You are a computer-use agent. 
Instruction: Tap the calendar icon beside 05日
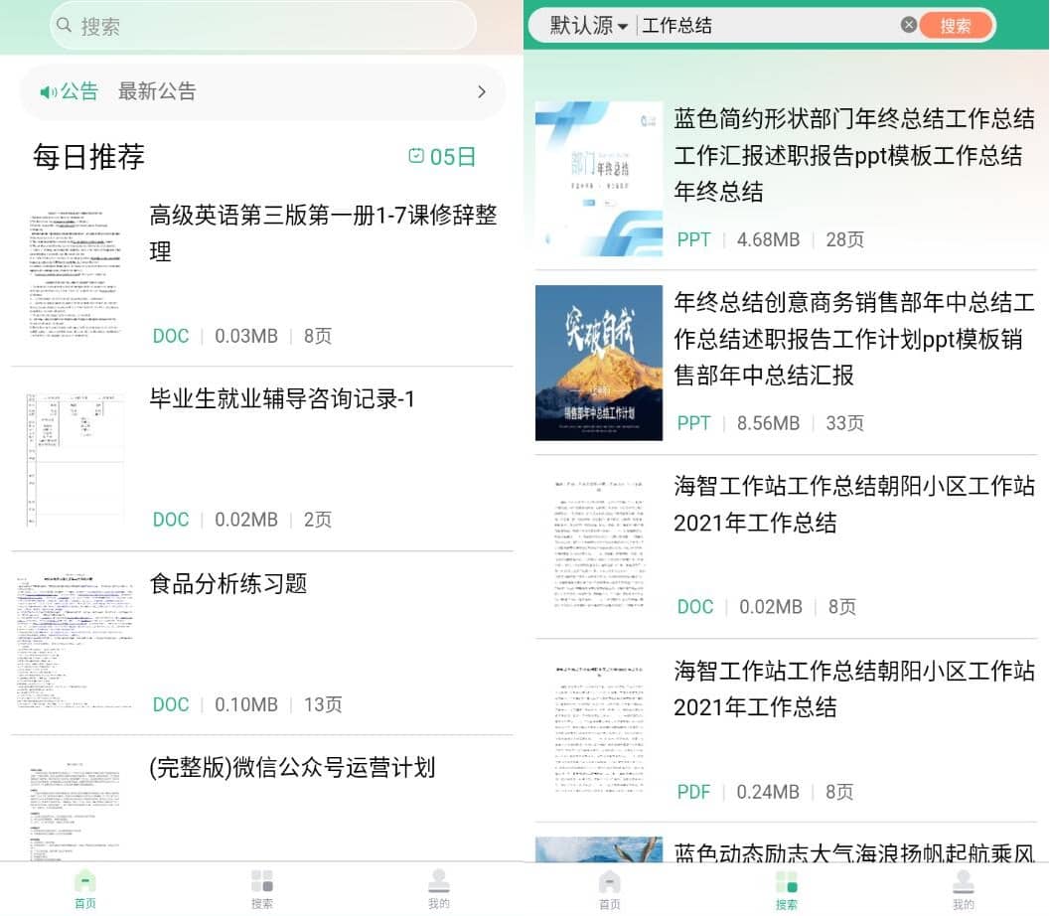(x=417, y=156)
